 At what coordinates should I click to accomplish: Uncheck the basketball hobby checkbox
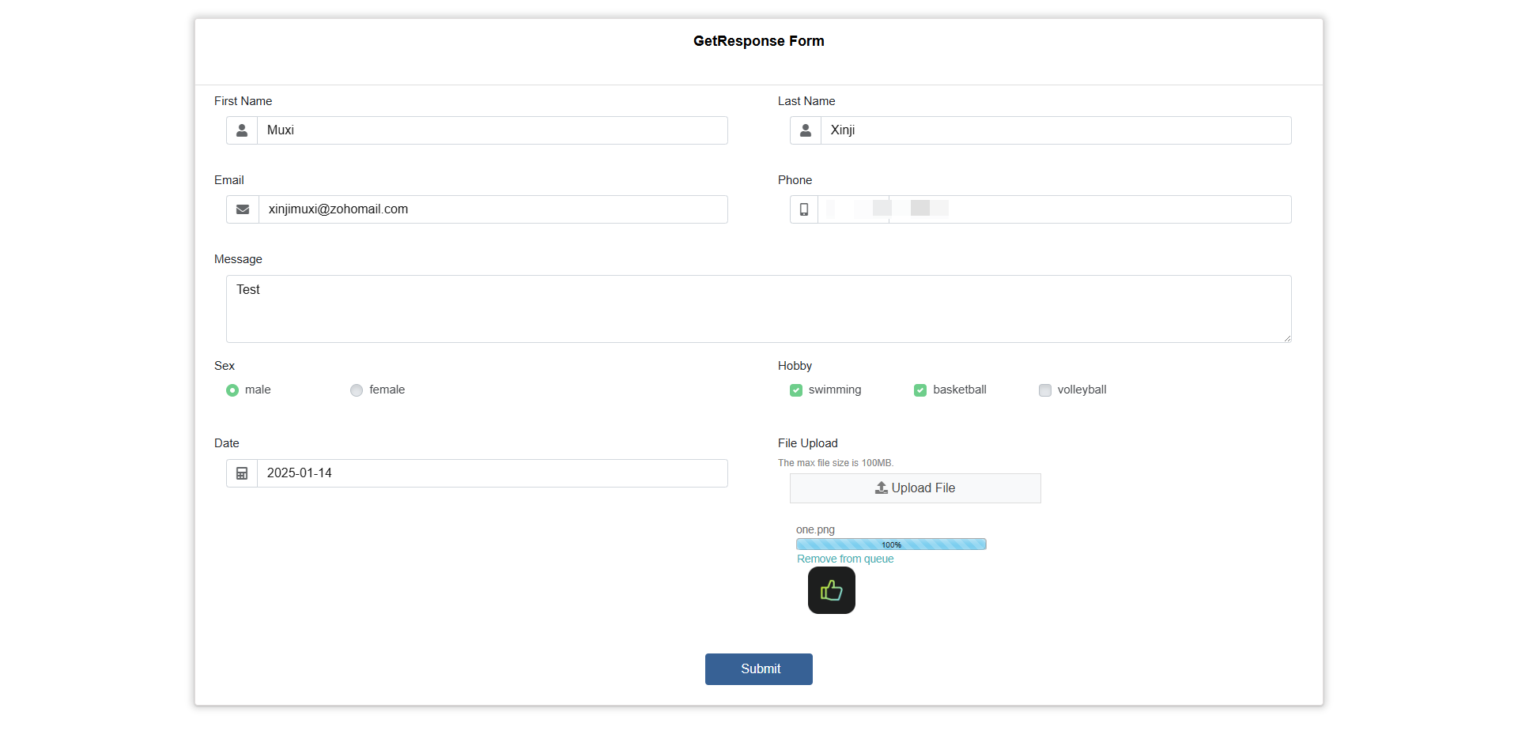pyautogui.click(x=920, y=390)
